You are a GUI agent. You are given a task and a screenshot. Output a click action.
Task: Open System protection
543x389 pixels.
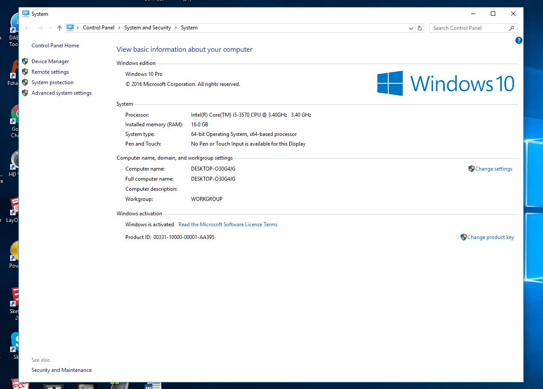[53, 82]
